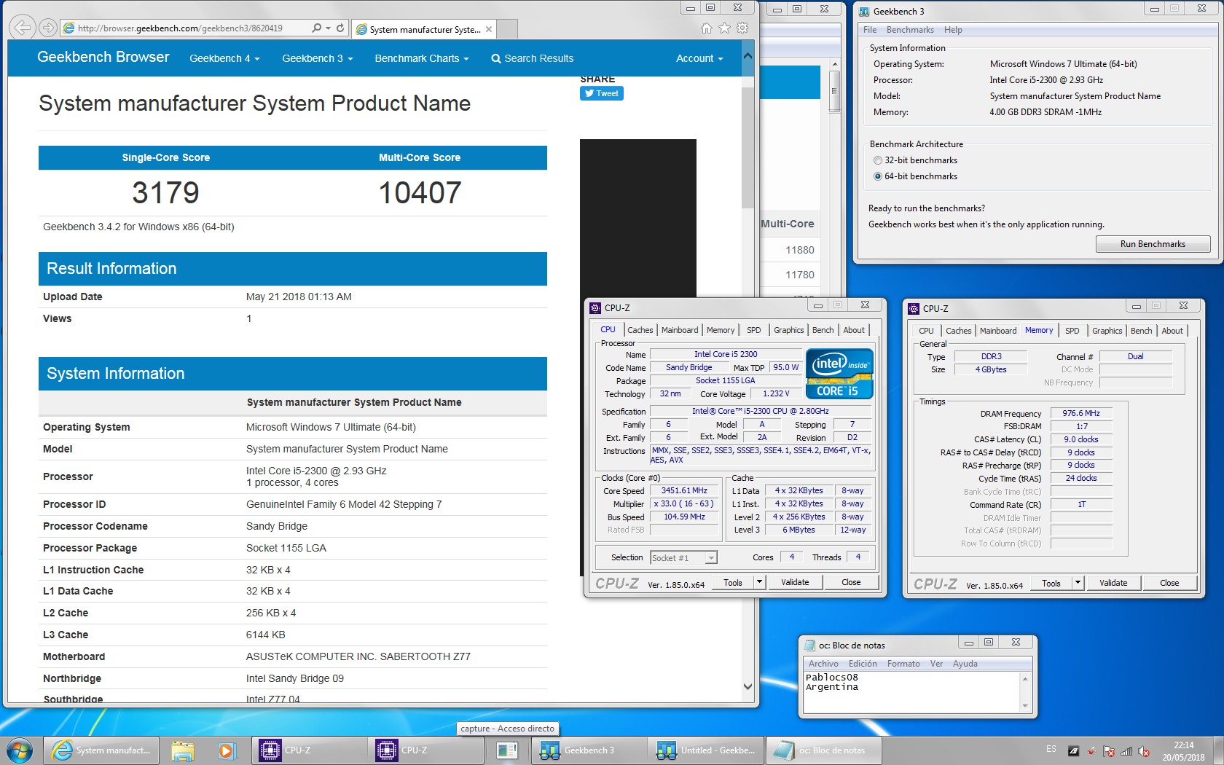Click the Notepad icon in oc window title

[809, 645]
